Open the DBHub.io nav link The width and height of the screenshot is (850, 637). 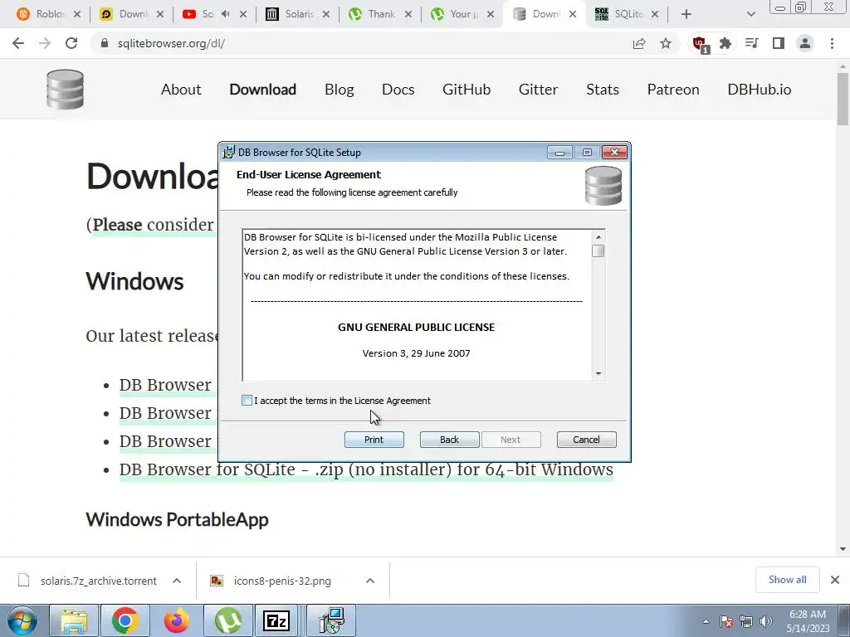point(760,90)
